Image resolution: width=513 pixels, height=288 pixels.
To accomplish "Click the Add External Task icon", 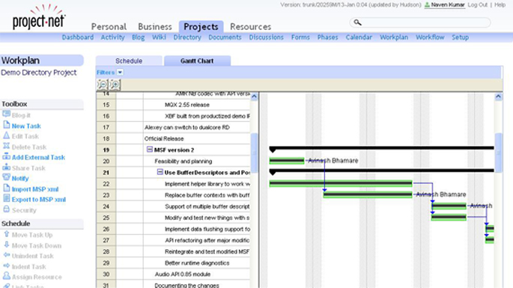I will pyautogui.click(x=6, y=156).
